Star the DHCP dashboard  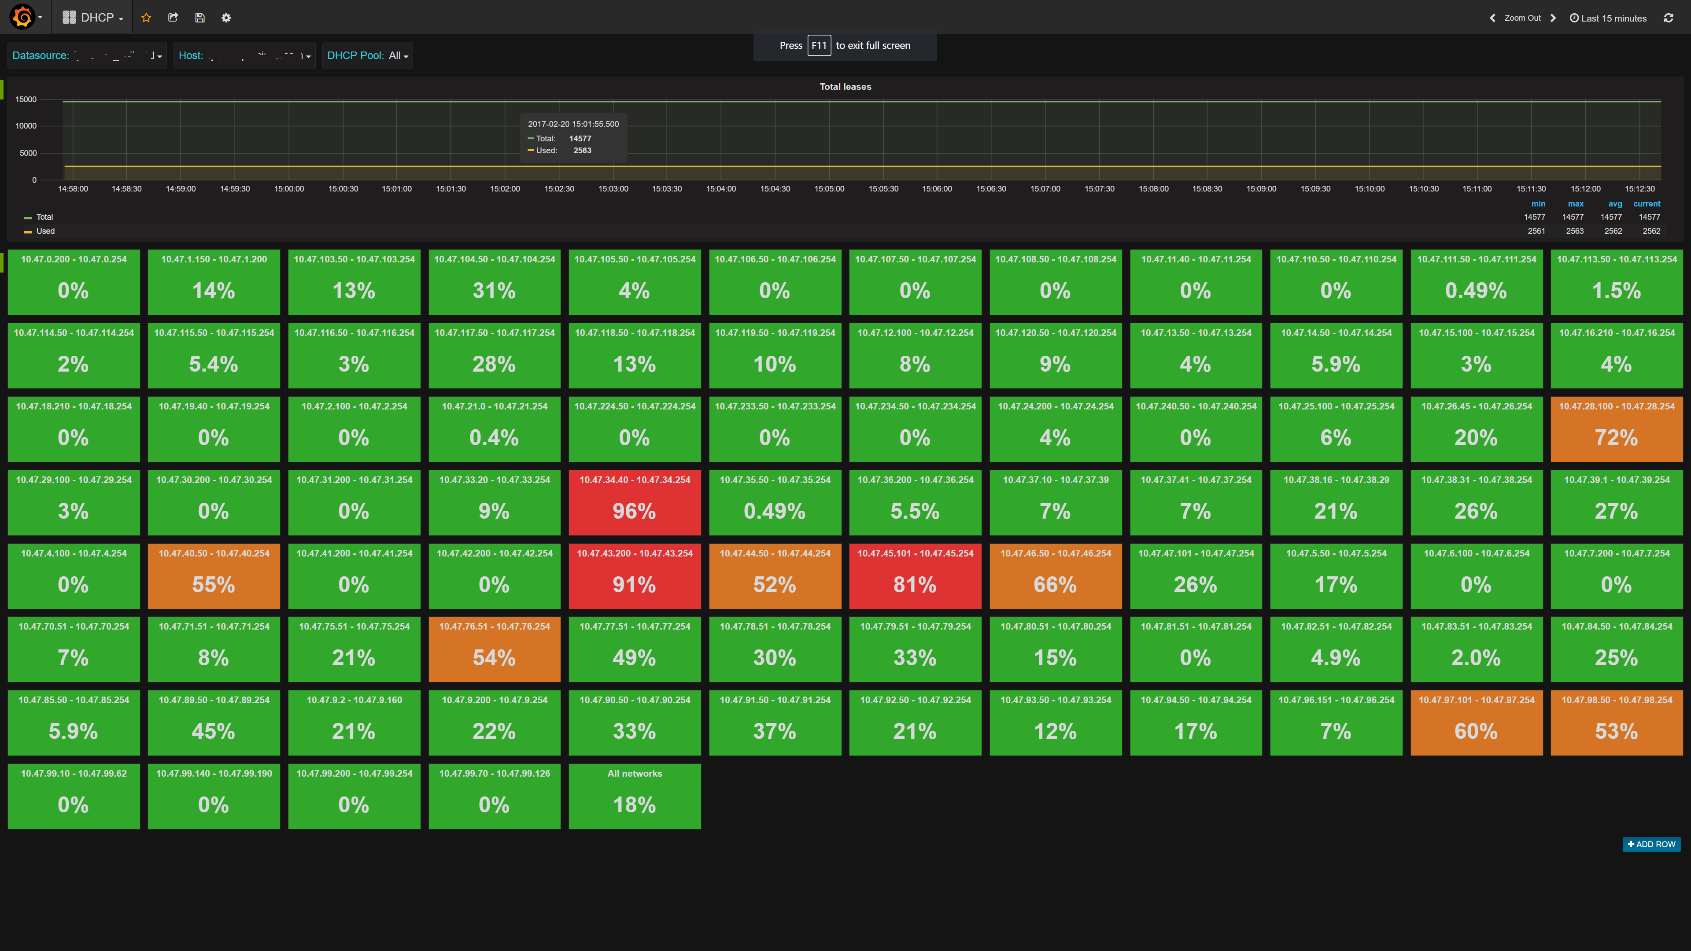tap(146, 18)
